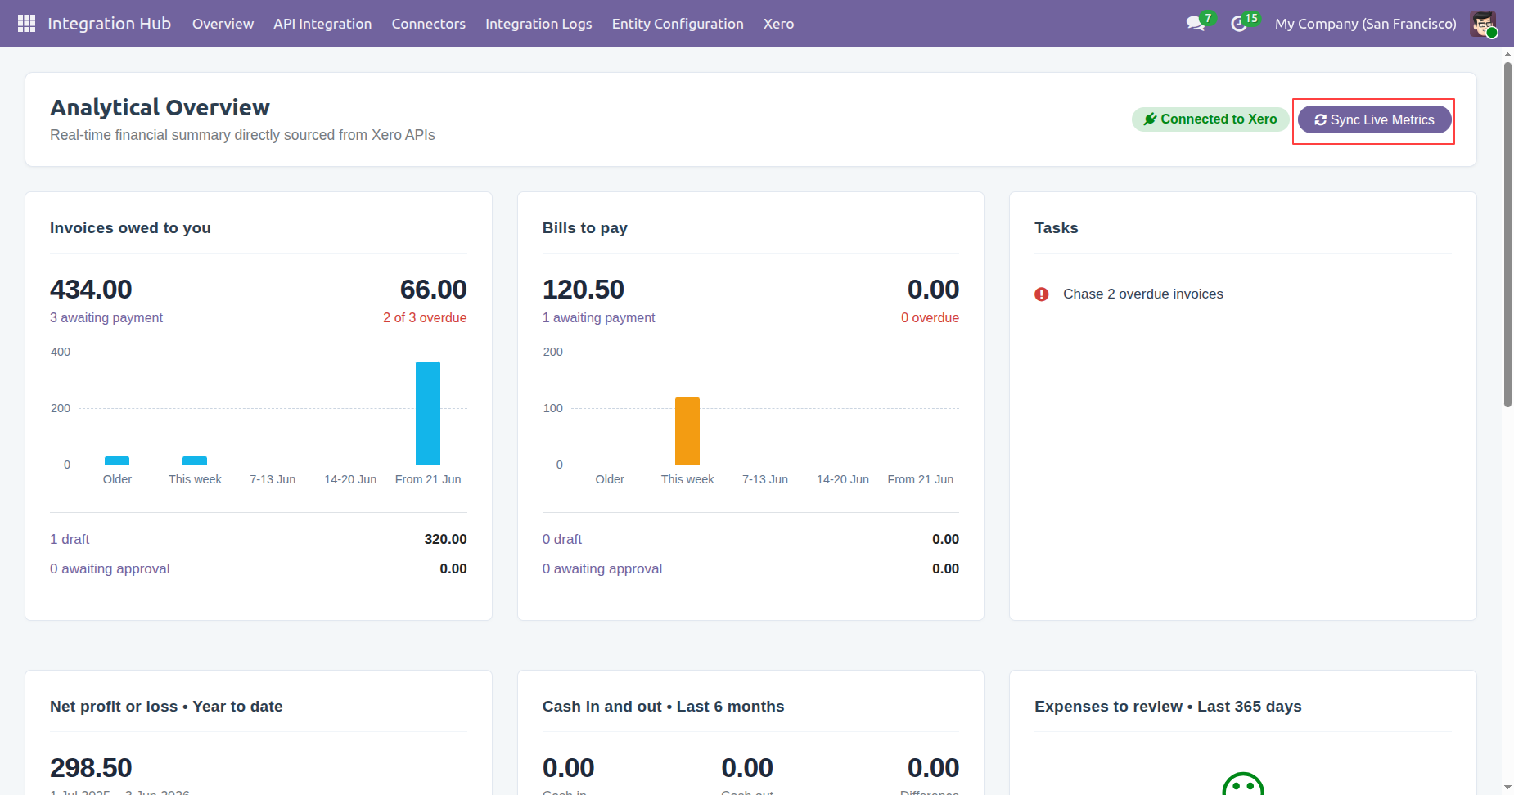Open the conversations chat icon
The image size is (1514, 795).
pos(1196,24)
